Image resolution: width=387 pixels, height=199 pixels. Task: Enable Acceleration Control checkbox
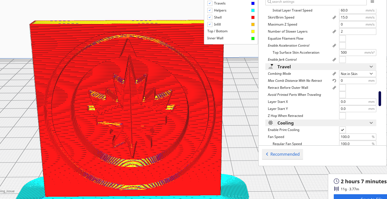point(342,46)
